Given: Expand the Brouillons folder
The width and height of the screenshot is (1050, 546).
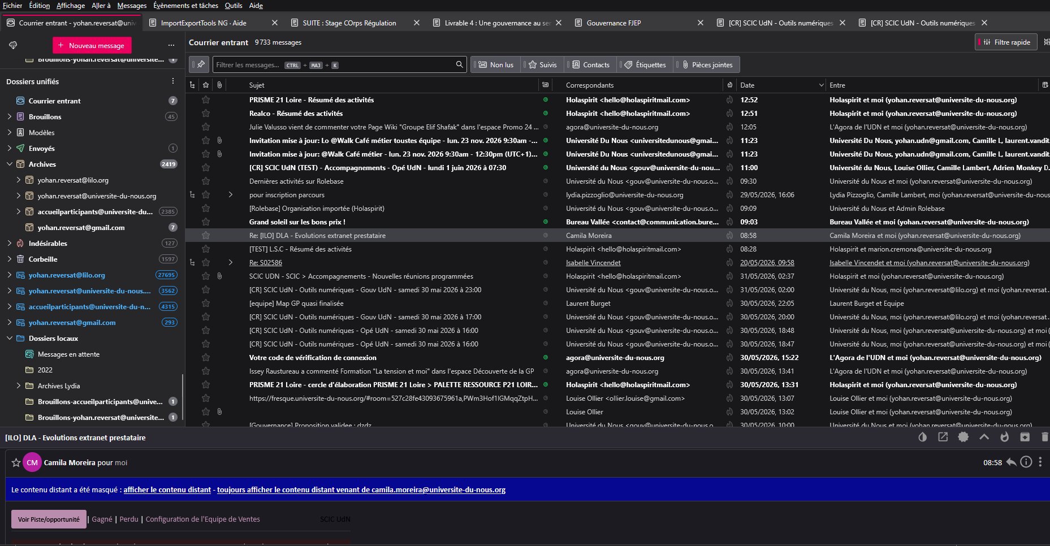Looking at the screenshot, I should 10,117.
